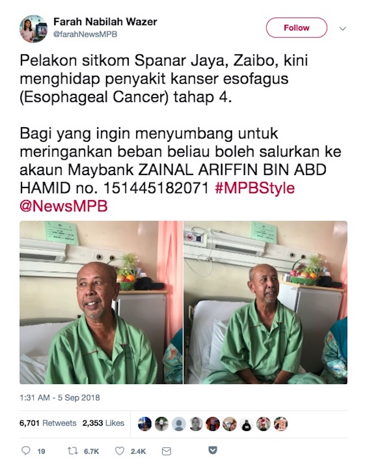Image resolution: width=367 pixels, height=465 pixels.
Task: Click the Follow button
Action: tap(296, 28)
